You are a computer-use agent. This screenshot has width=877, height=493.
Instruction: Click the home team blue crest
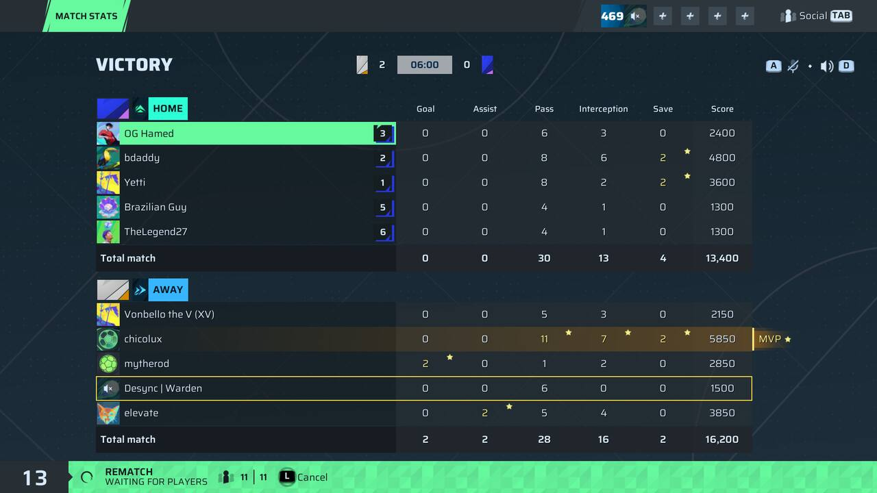point(113,109)
